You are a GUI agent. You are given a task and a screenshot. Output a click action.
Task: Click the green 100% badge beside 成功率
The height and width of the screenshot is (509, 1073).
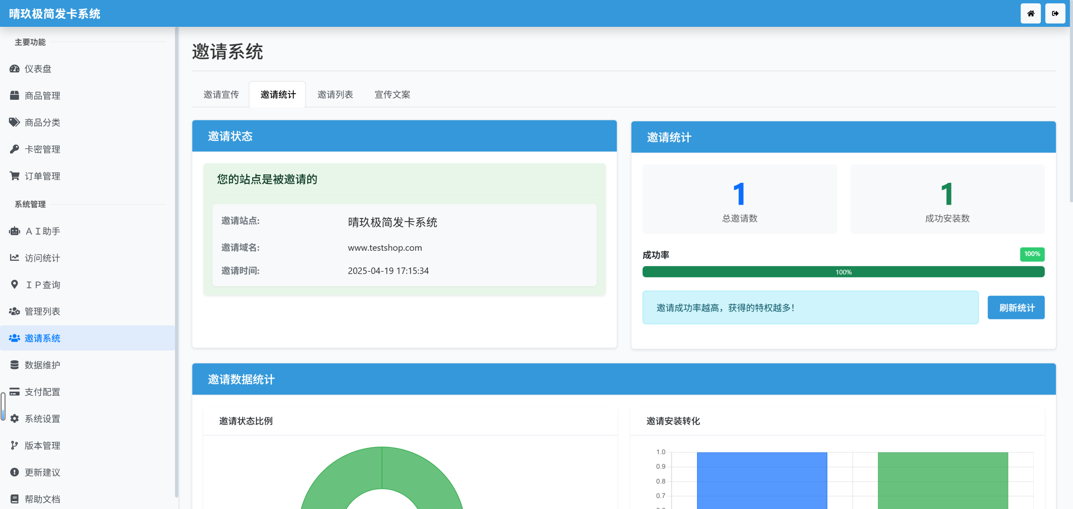click(1032, 254)
